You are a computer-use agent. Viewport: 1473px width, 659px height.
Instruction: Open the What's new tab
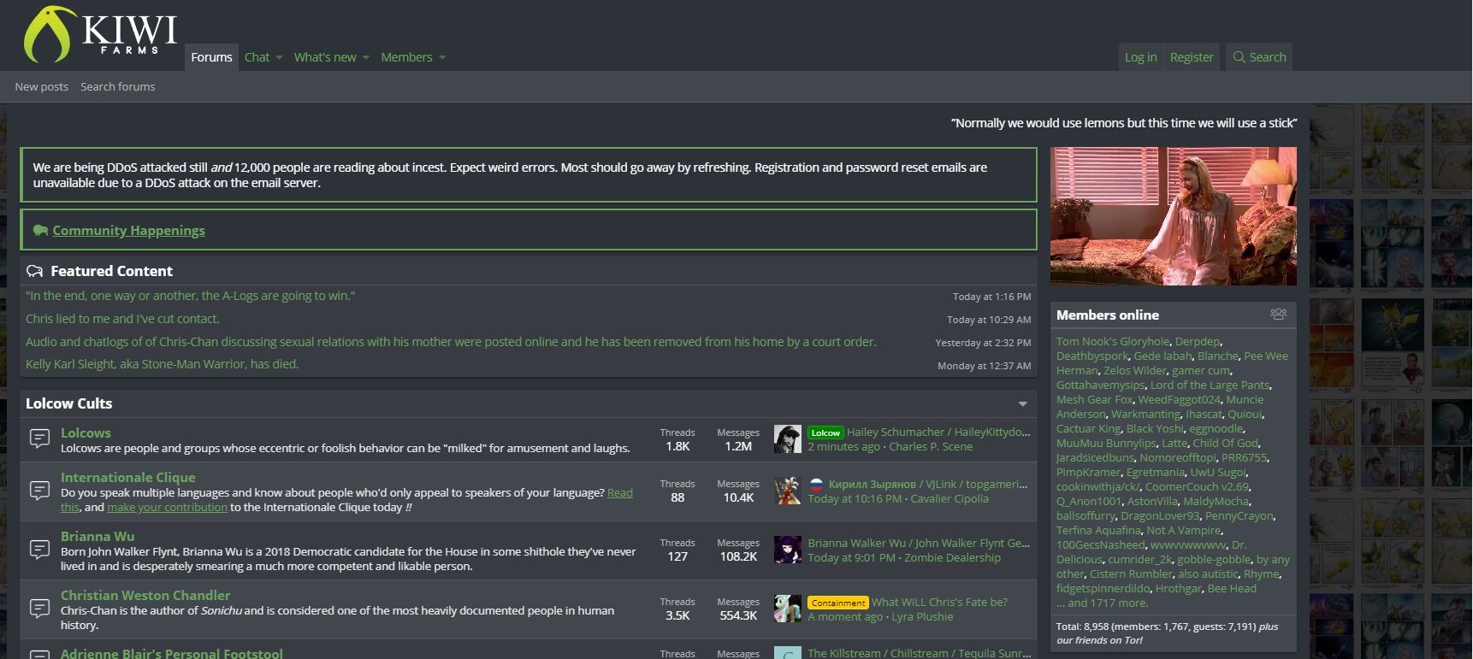coord(325,57)
